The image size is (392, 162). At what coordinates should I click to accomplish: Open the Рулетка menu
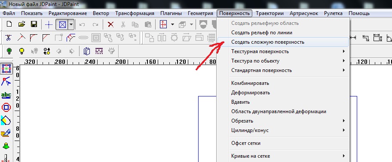333,13
